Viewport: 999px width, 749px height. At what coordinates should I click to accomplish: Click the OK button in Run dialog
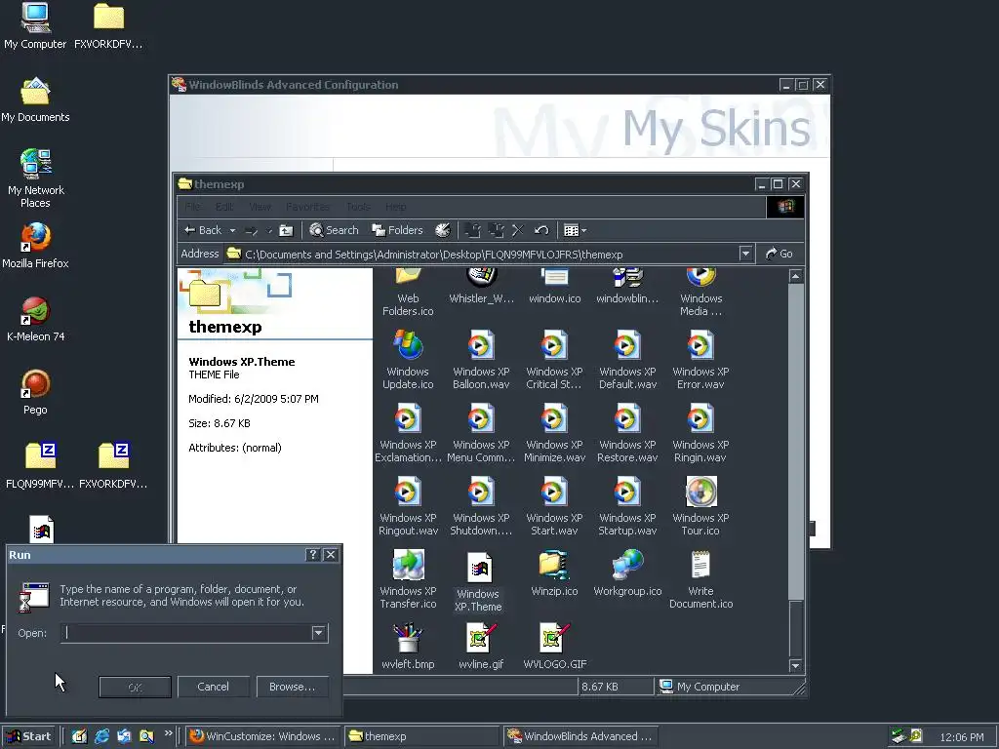[135, 687]
